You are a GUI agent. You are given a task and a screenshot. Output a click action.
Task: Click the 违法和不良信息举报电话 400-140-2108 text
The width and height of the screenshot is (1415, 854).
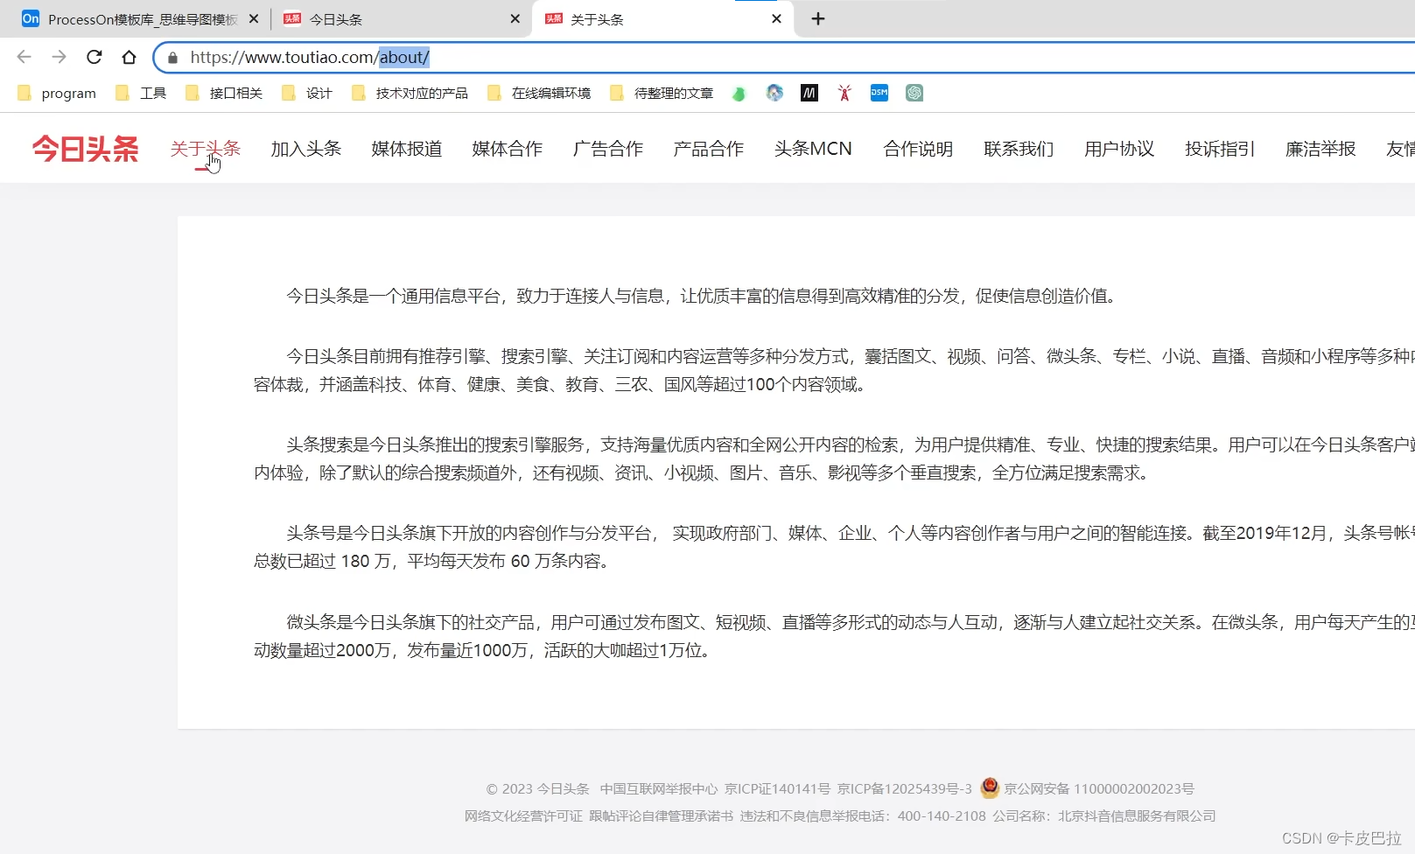click(x=863, y=816)
